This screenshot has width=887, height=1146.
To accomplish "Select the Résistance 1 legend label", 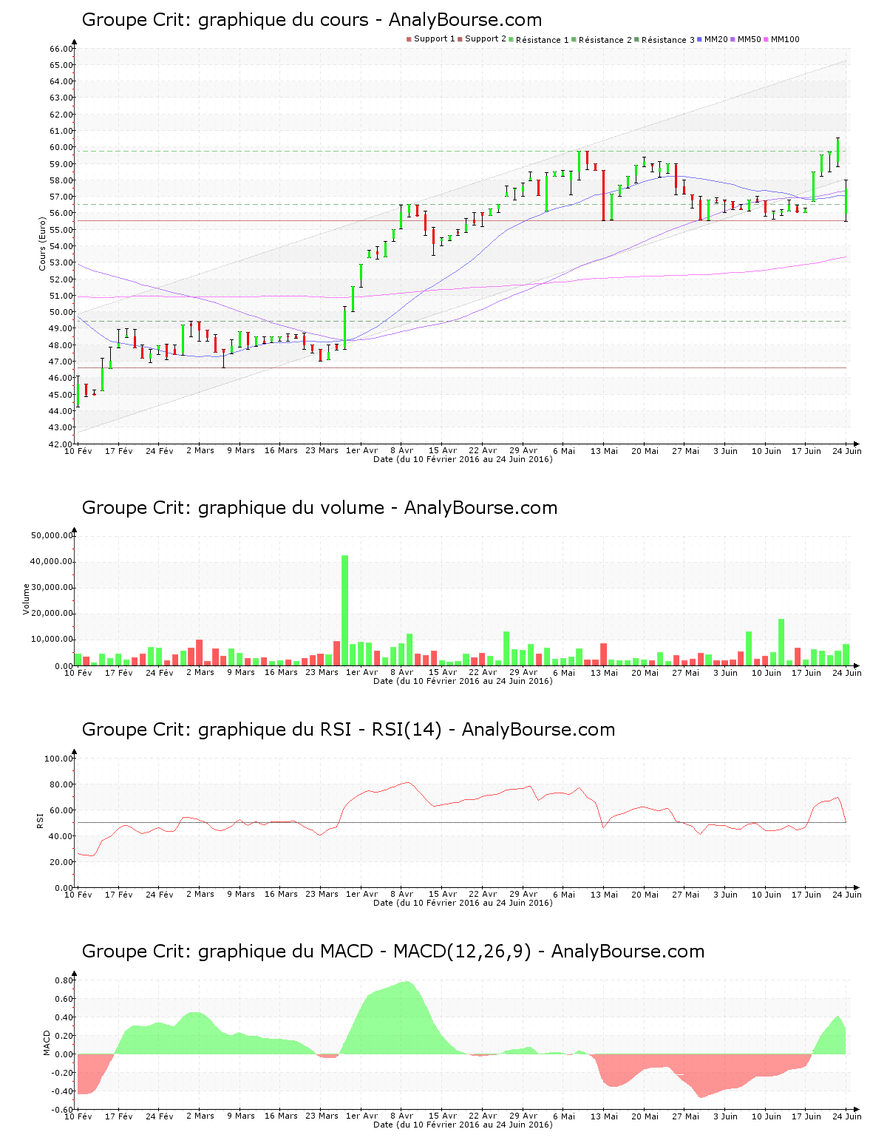I will point(543,39).
